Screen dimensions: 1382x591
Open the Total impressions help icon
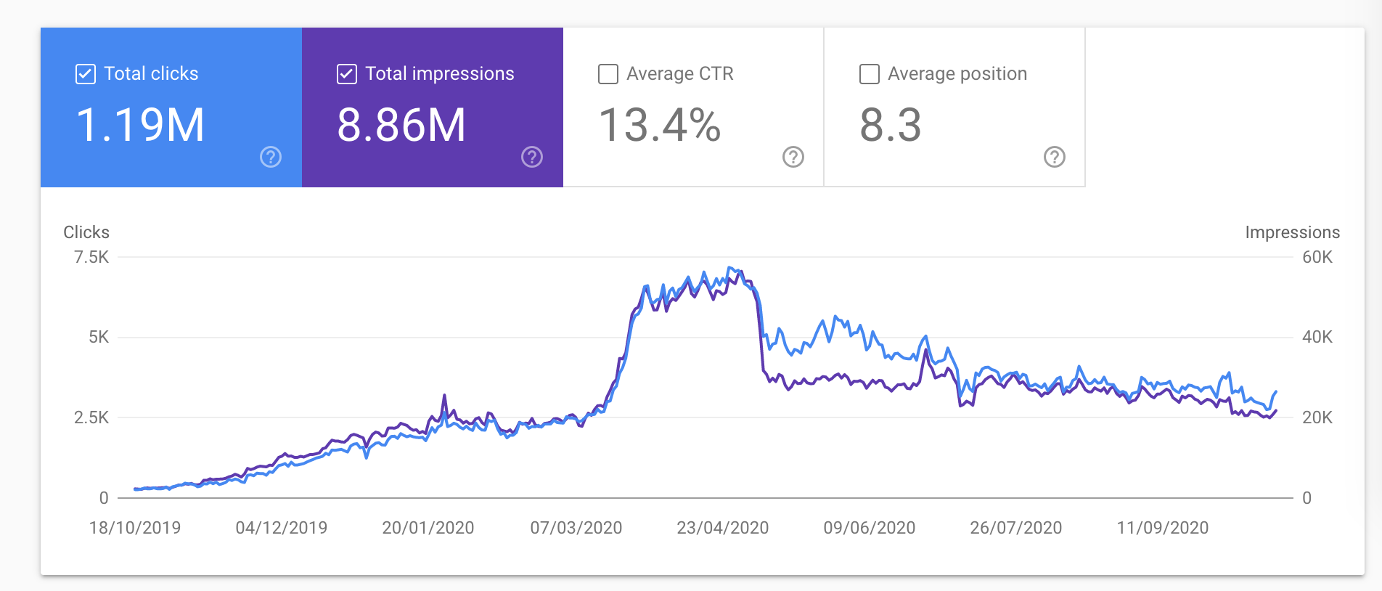(x=532, y=157)
